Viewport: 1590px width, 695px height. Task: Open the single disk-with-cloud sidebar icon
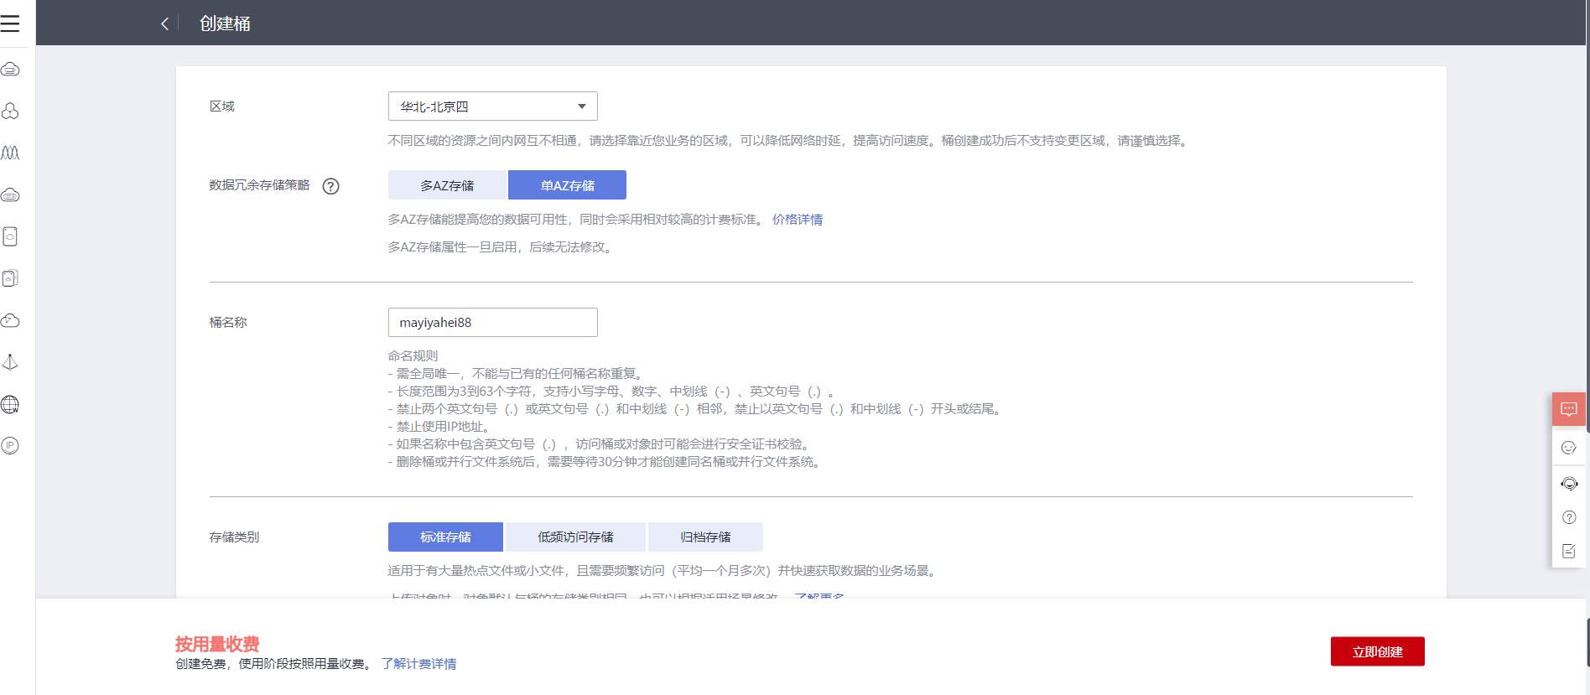10,236
